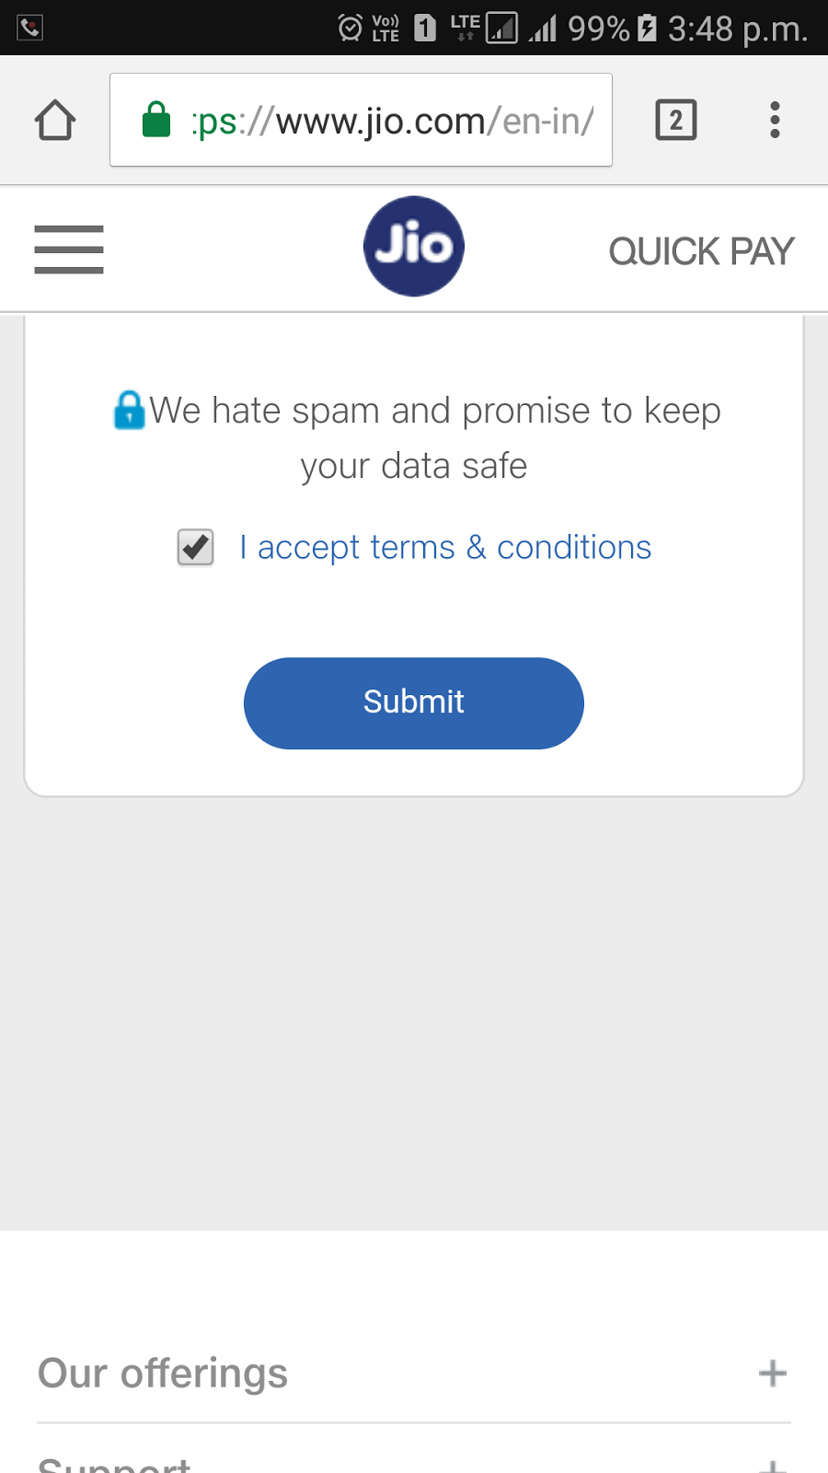828x1473 pixels.
Task: Uncheck the accept terms checkbox
Action: pyautogui.click(x=195, y=548)
